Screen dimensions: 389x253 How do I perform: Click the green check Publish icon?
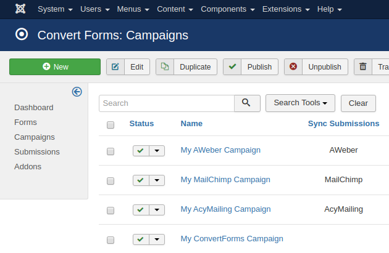point(232,66)
